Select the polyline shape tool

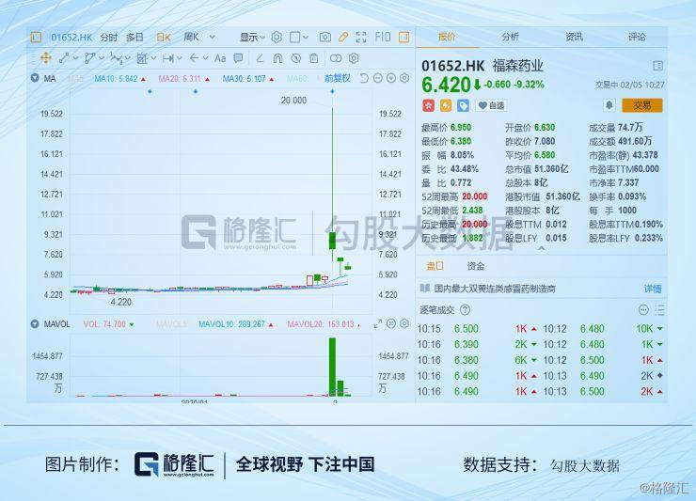coord(89,57)
